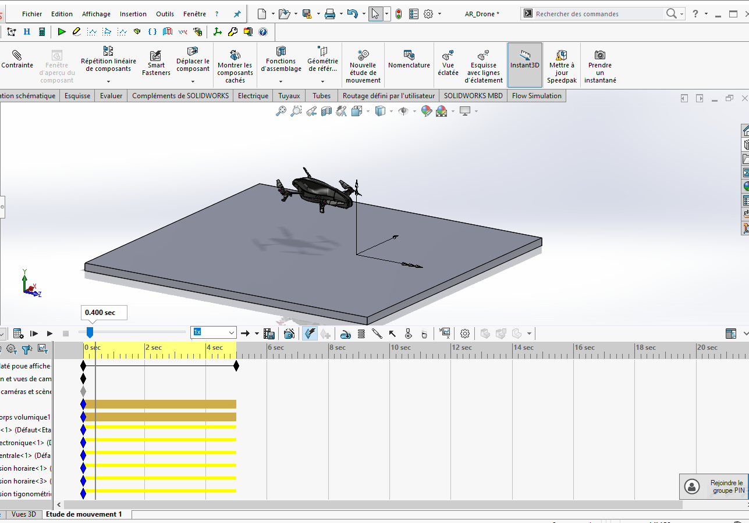Click the Rebuild traffic light icon

(x=399, y=14)
